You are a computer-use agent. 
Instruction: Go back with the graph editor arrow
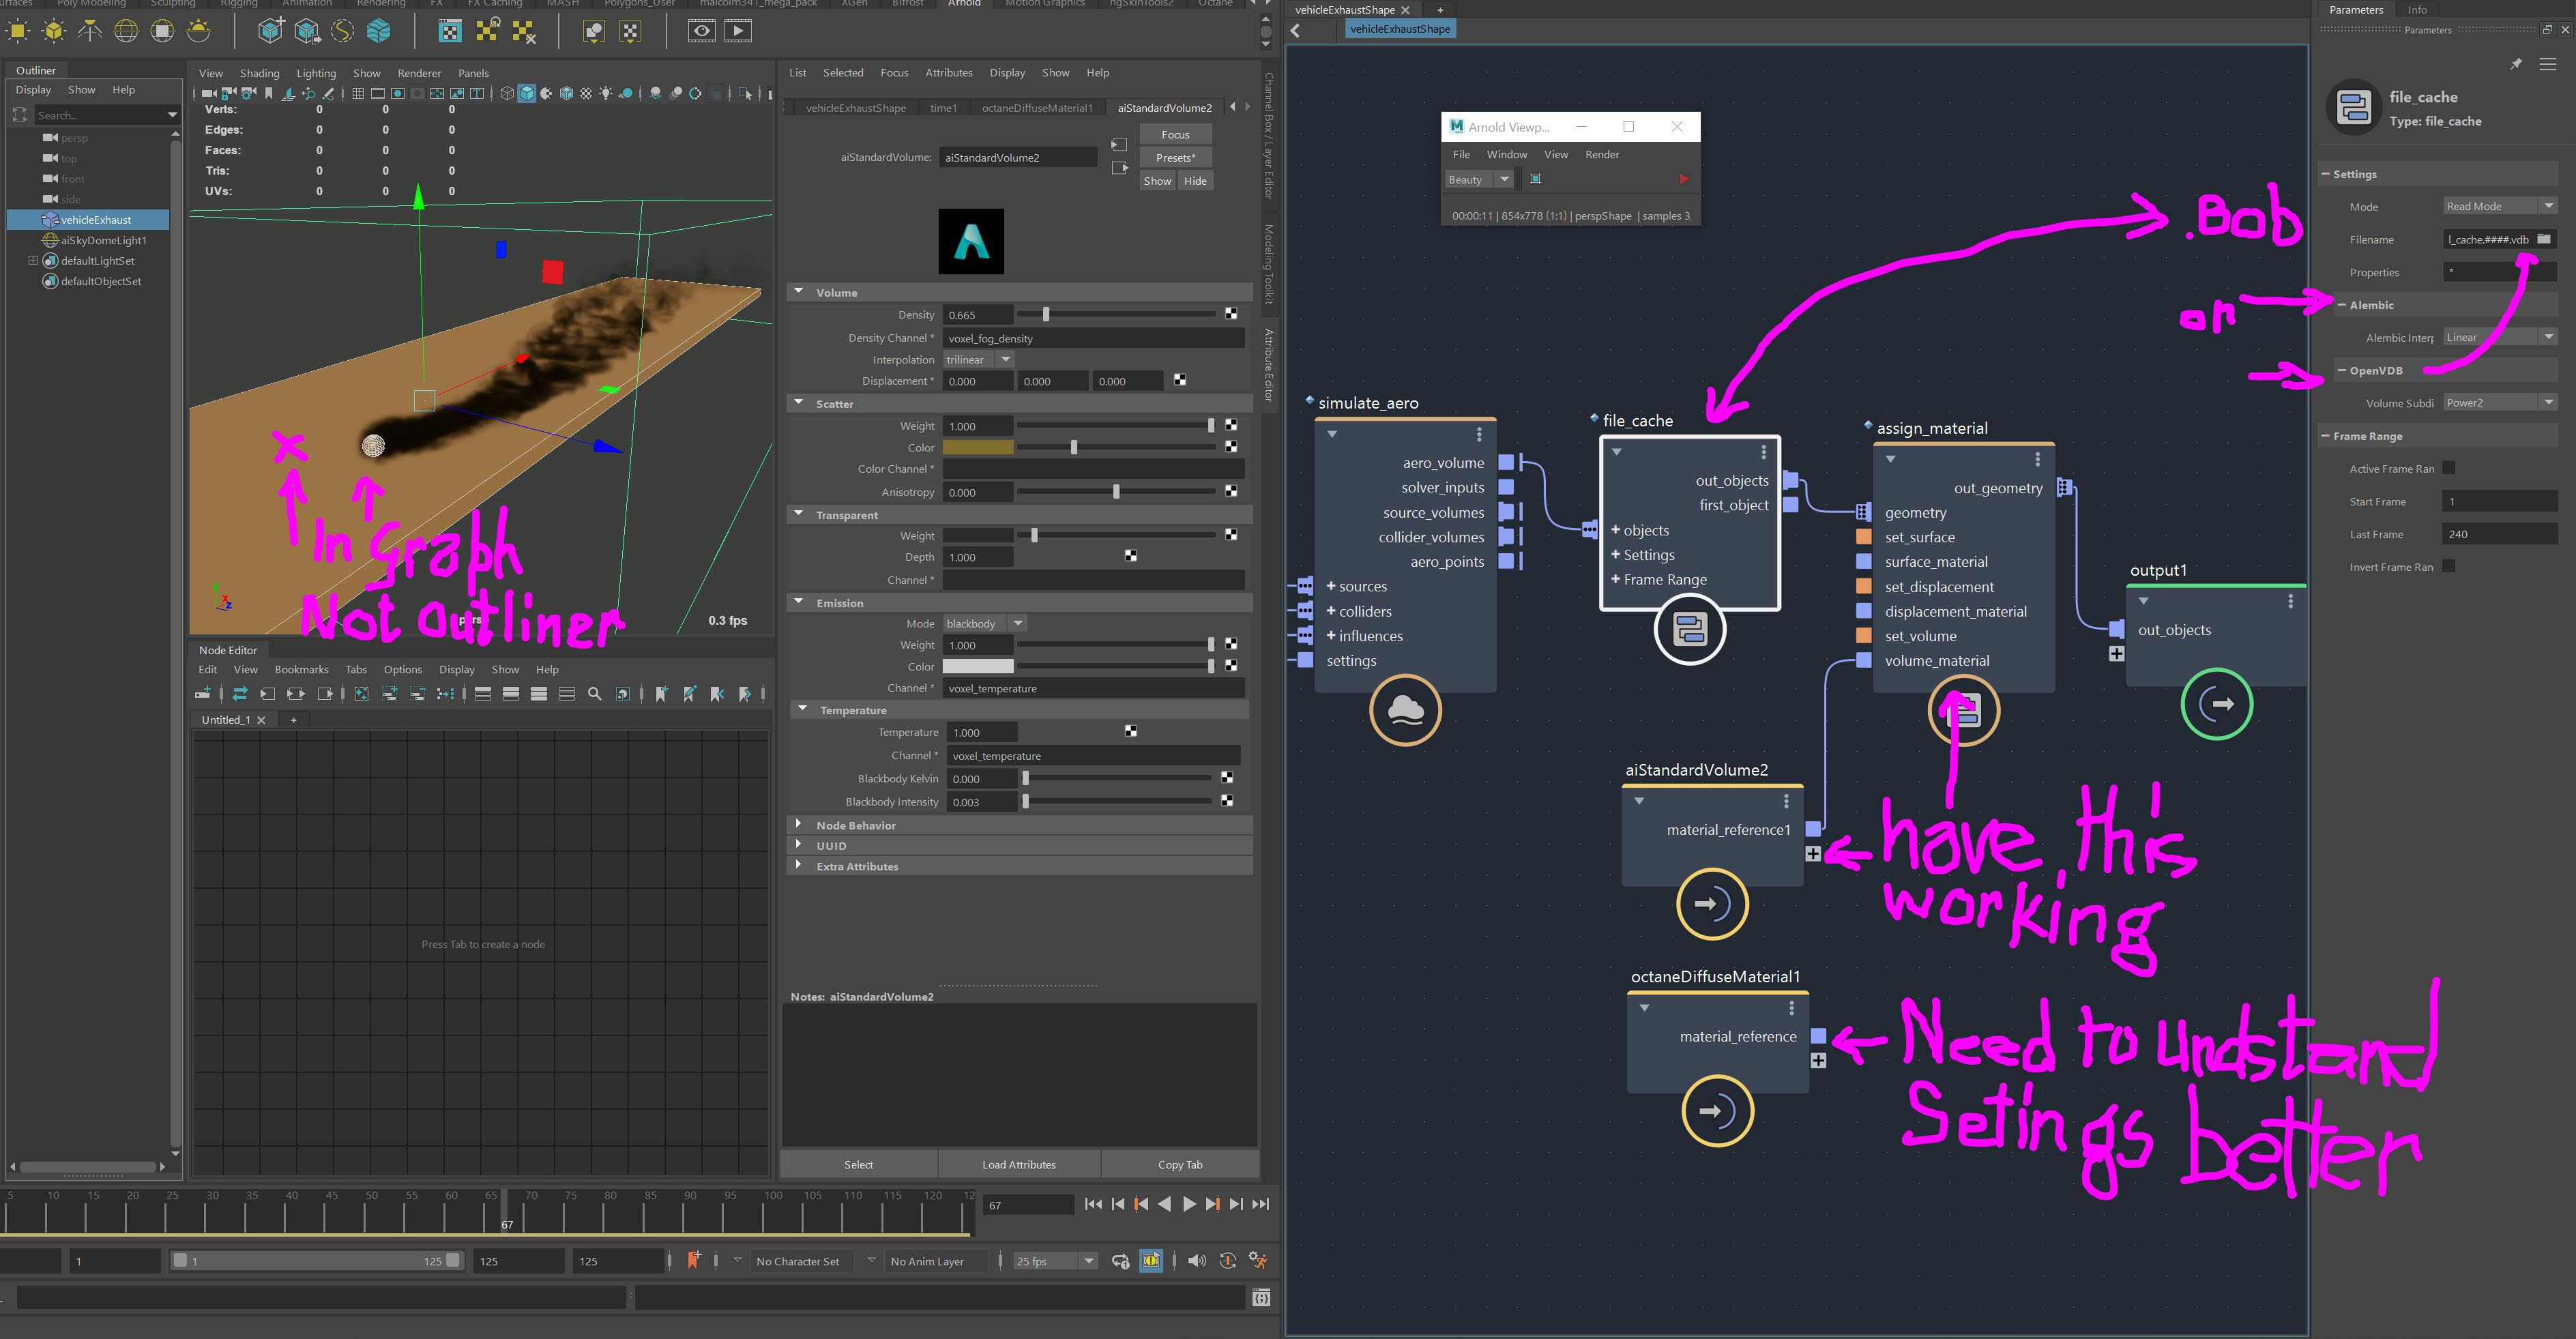(x=1296, y=30)
